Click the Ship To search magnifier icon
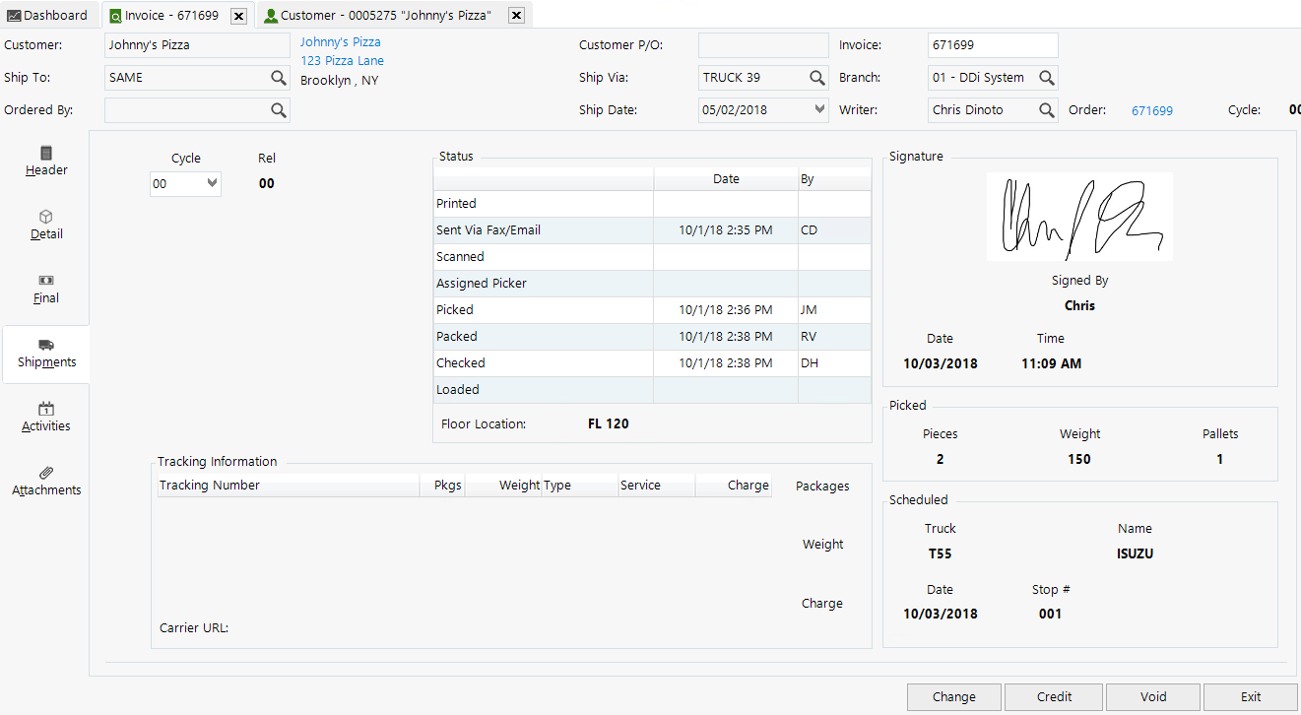 pos(279,78)
